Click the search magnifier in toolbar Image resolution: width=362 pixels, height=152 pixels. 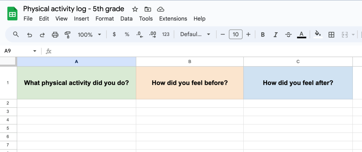click(x=16, y=34)
